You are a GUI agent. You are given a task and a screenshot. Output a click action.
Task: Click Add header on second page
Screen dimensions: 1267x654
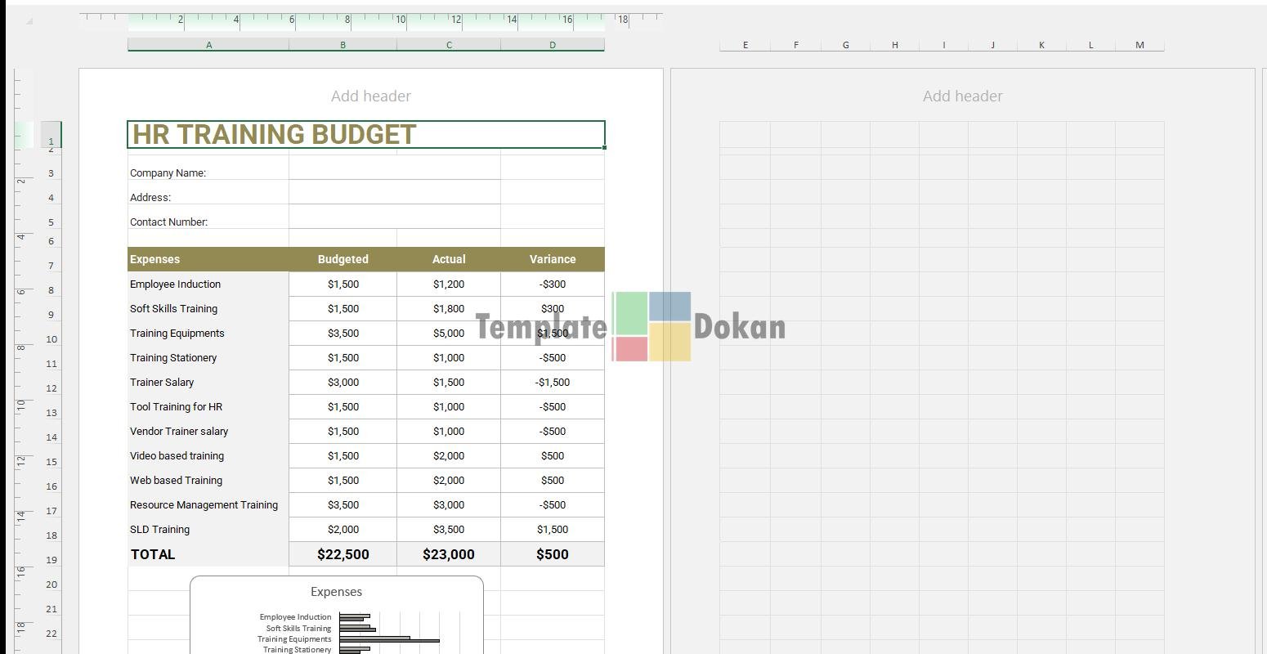click(x=962, y=96)
